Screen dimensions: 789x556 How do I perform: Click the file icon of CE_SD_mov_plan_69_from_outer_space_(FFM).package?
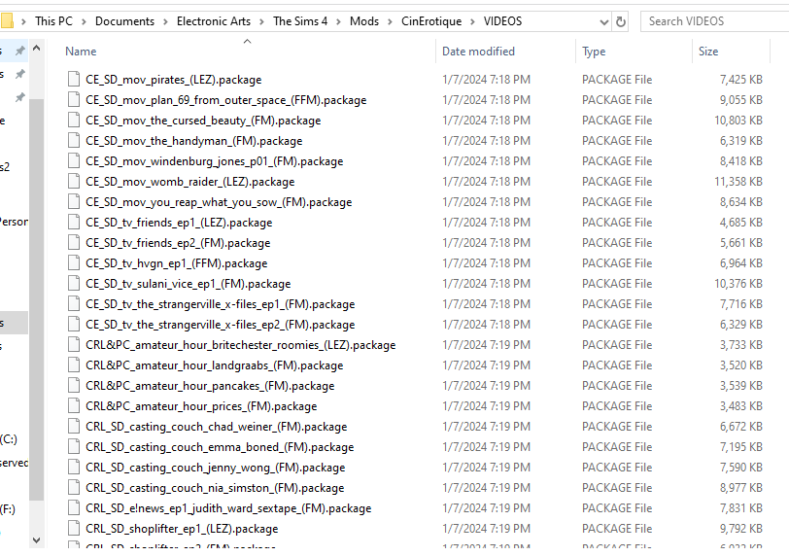pyautogui.click(x=74, y=99)
